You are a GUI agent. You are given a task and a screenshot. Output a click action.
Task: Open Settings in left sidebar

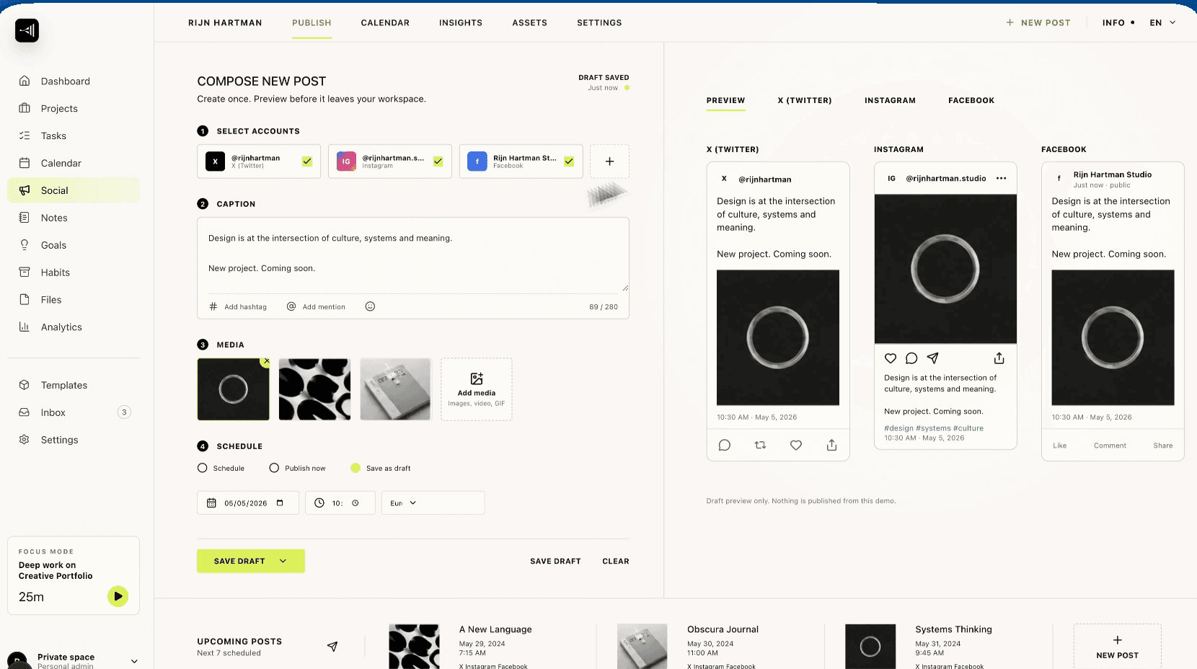click(x=74, y=440)
